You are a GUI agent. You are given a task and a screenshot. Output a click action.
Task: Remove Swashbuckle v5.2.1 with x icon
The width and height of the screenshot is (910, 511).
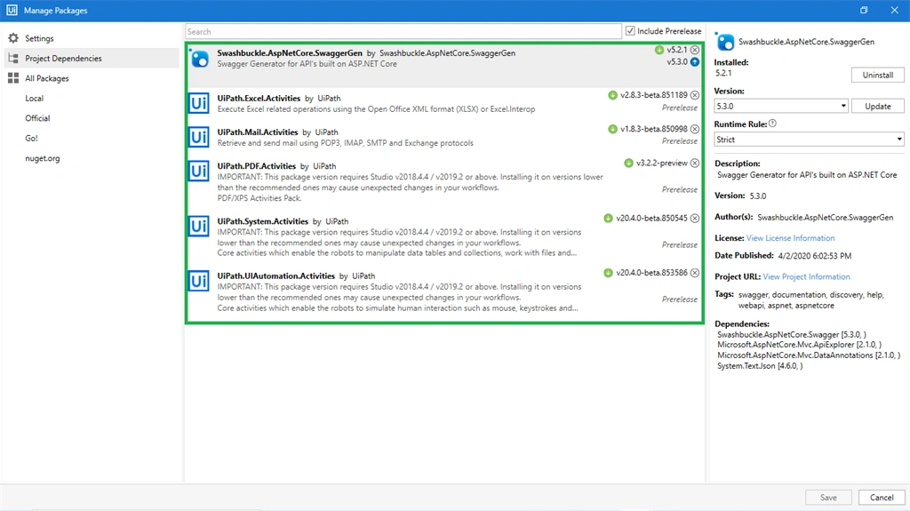[695, 50]
